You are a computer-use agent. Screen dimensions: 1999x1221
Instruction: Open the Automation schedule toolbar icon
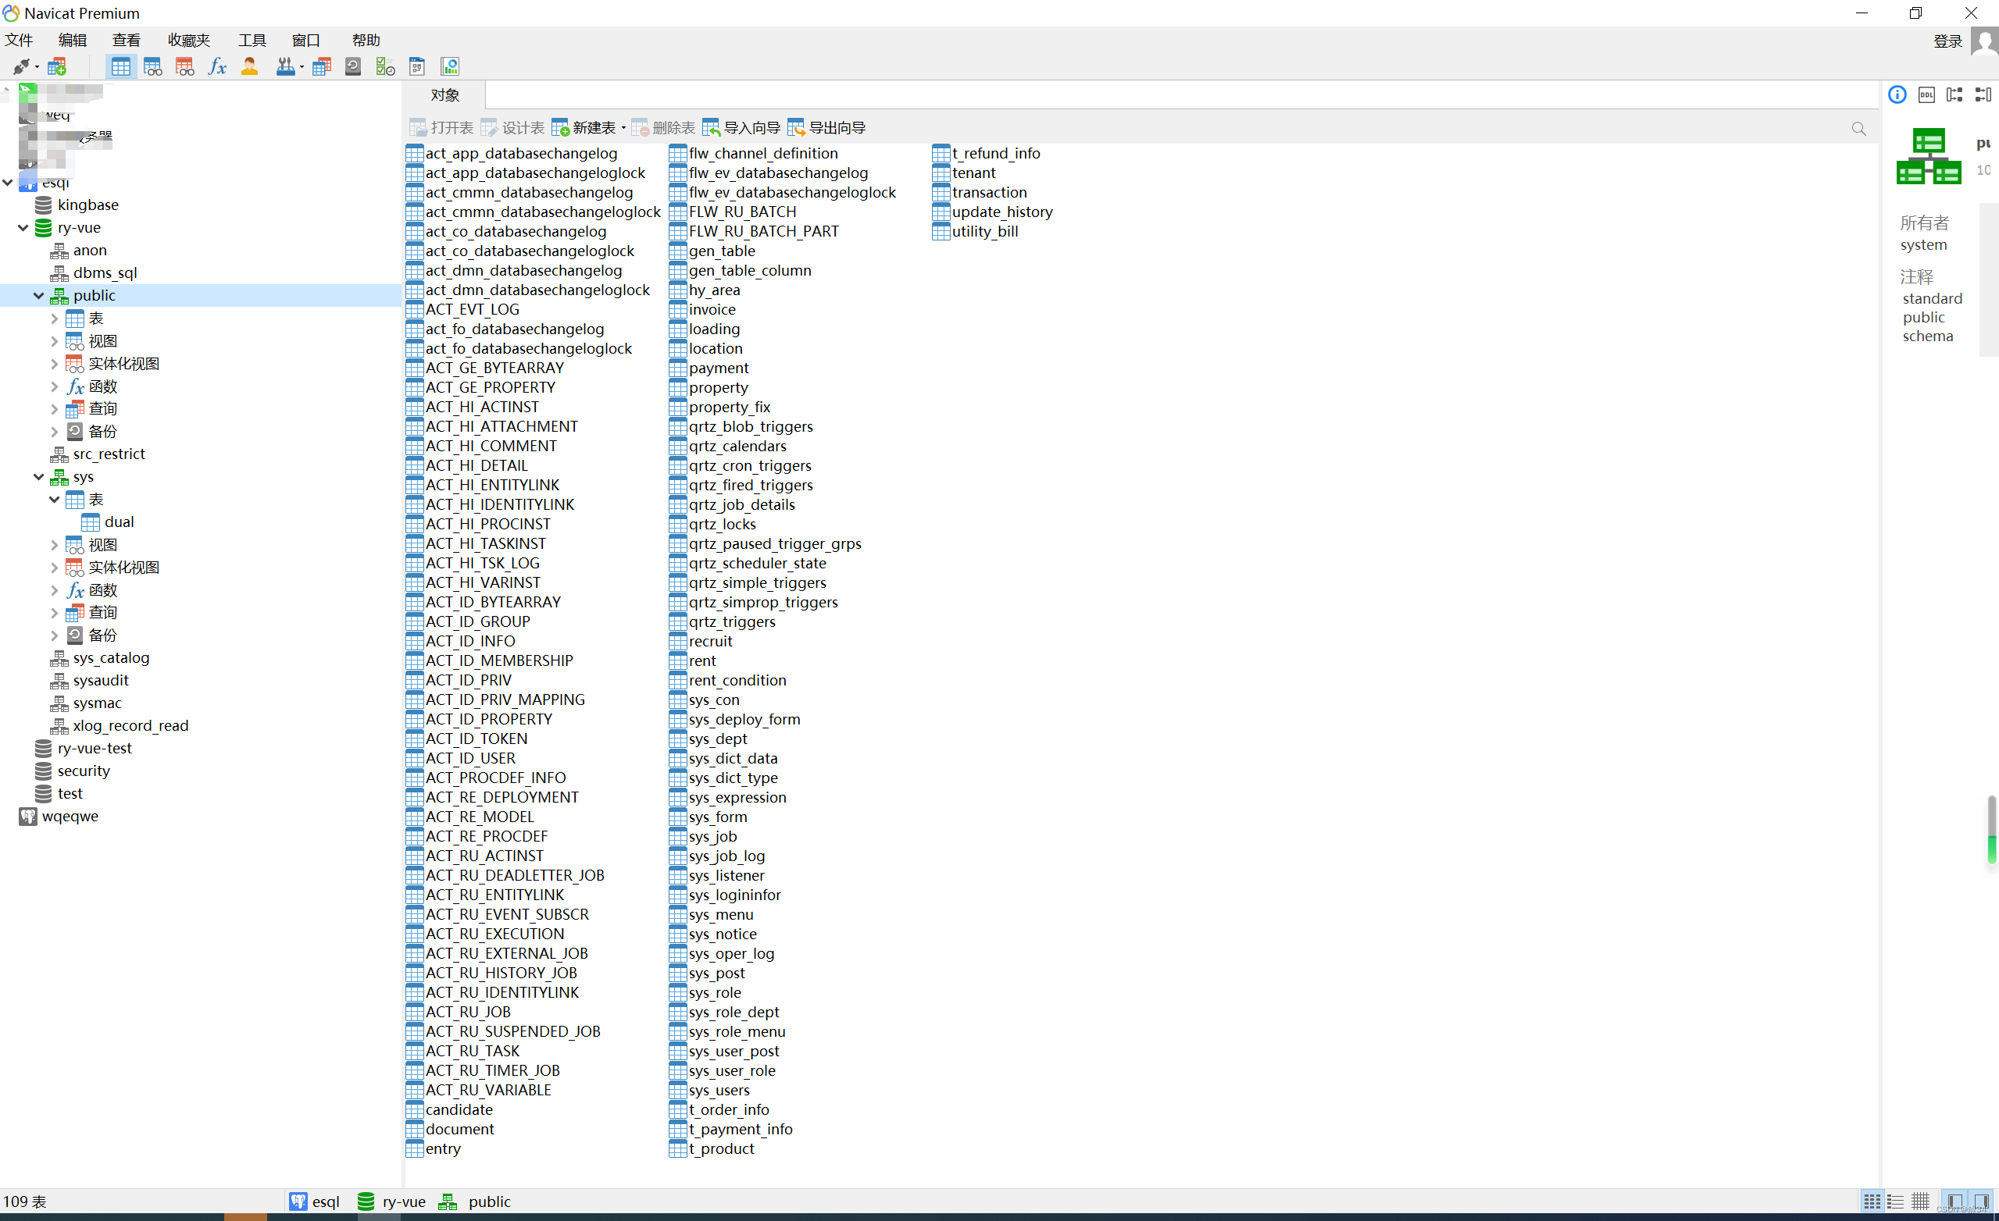click(384, 66)
